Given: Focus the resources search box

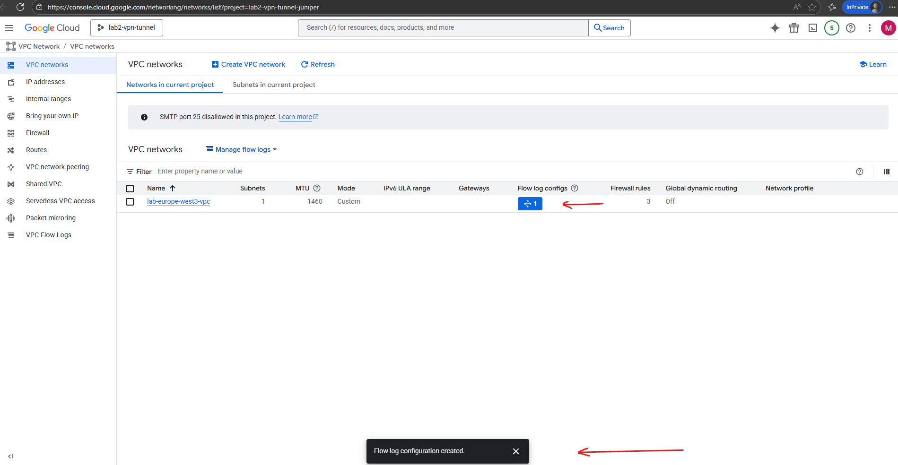Looking at the screenshot, I should click(443, 28).
